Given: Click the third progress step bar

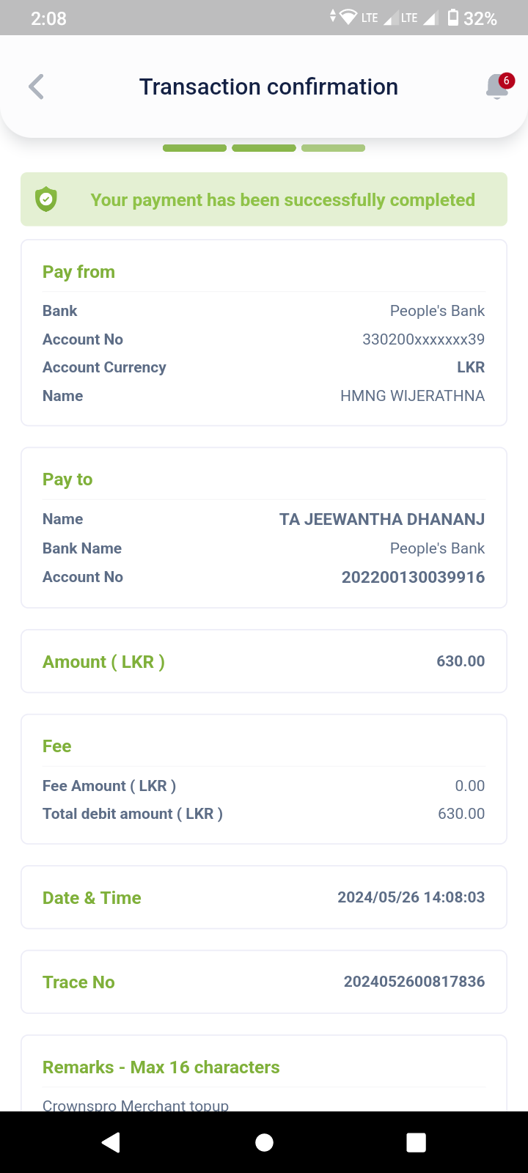Looking at the screenshot, I should click(333, 148).
